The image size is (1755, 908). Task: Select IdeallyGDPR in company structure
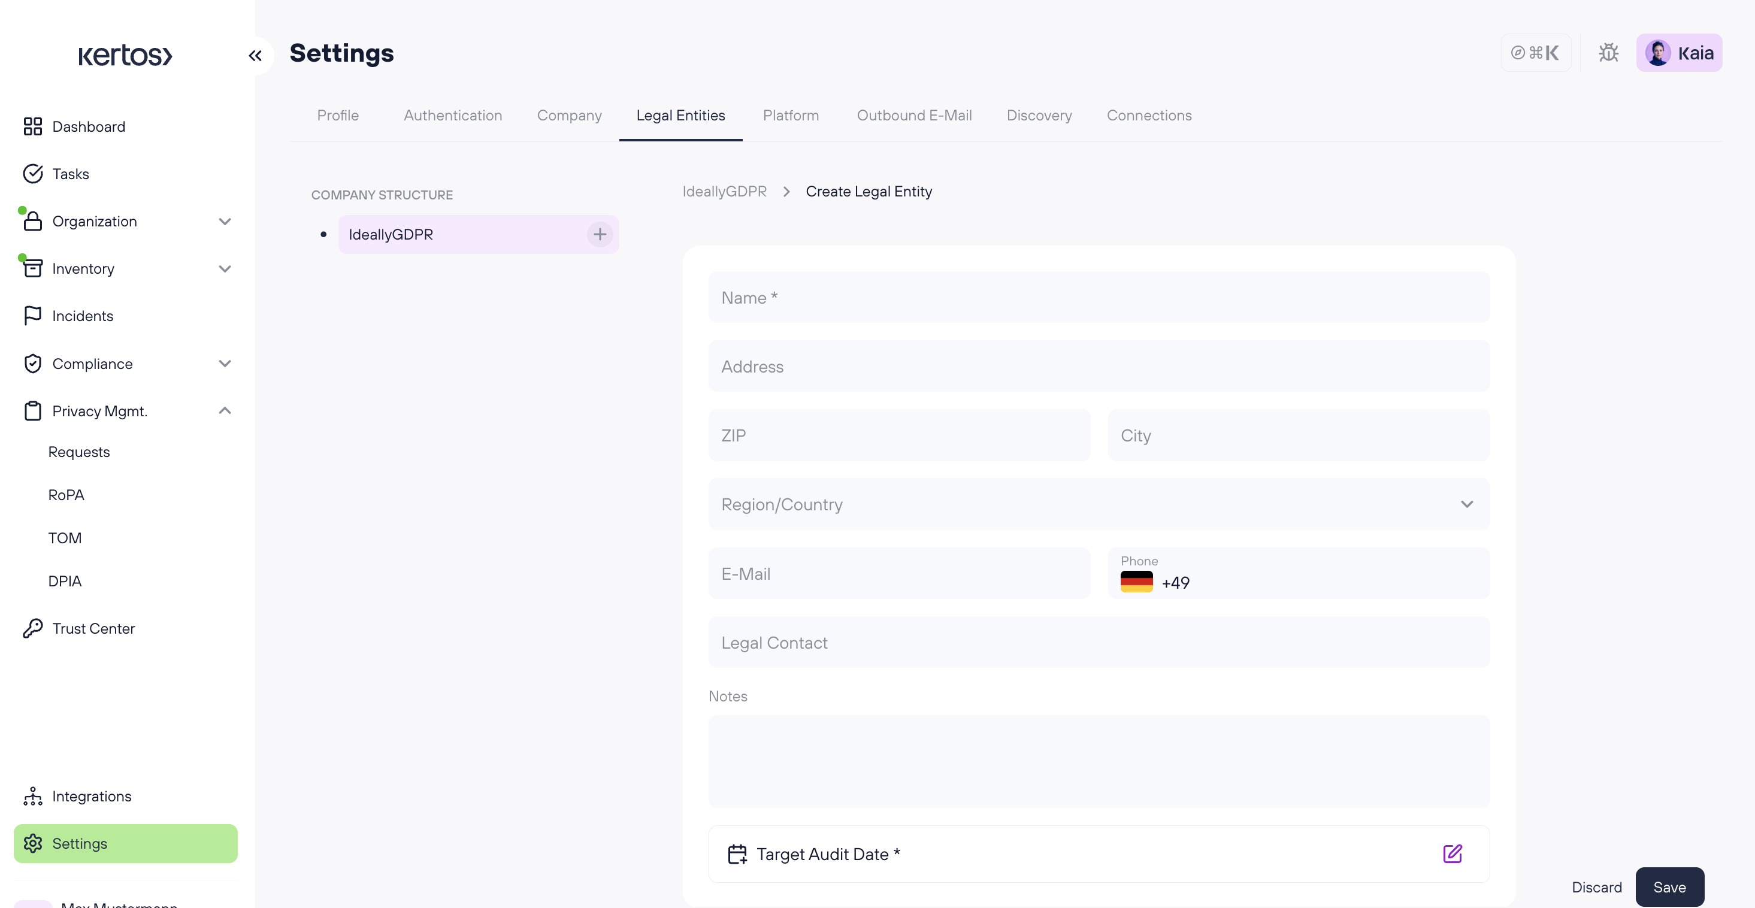478,234
